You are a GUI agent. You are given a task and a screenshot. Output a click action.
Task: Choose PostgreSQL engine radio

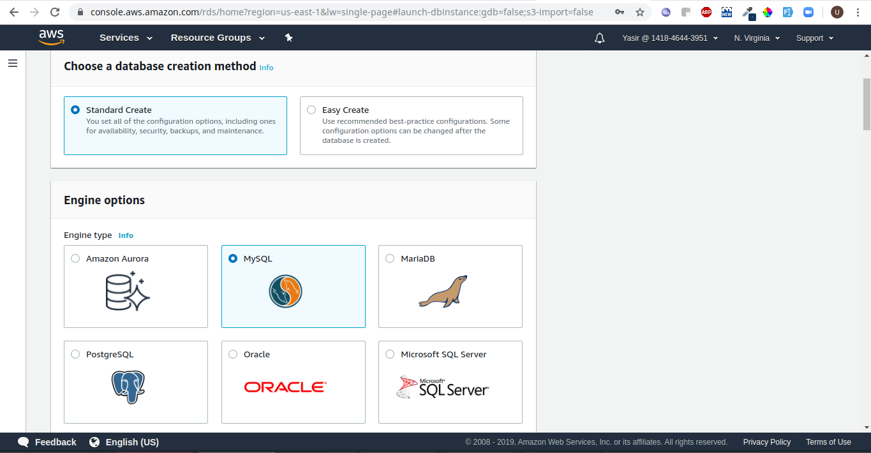click(75, 354)
